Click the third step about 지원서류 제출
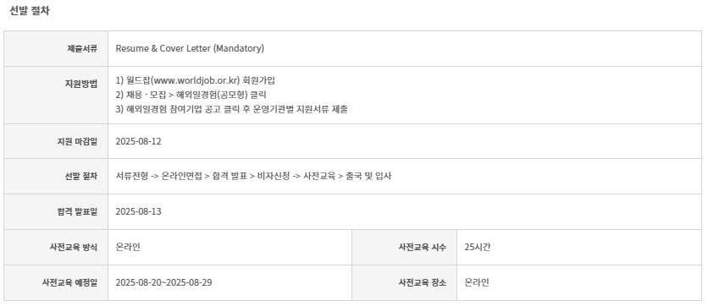The image size is (708, 306). click(x=232, y=109)
